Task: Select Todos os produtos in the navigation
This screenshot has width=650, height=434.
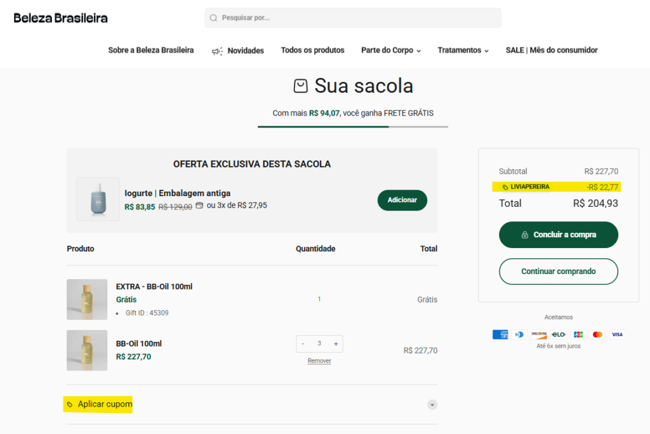Action: (x=312, y=50)
